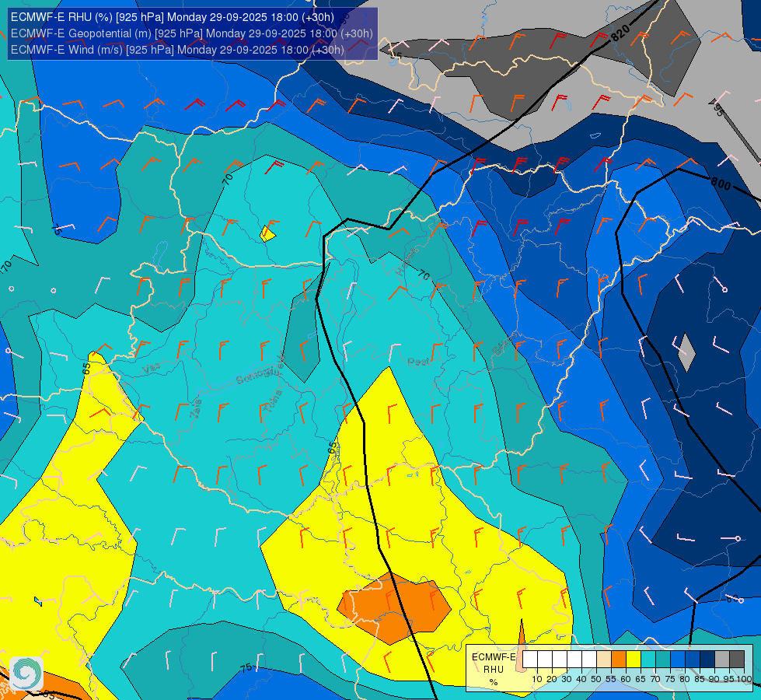This screenshot has width=761, height=700.
Task: Click the '820' geopotential contour label
Action: [x=620, y=33]
